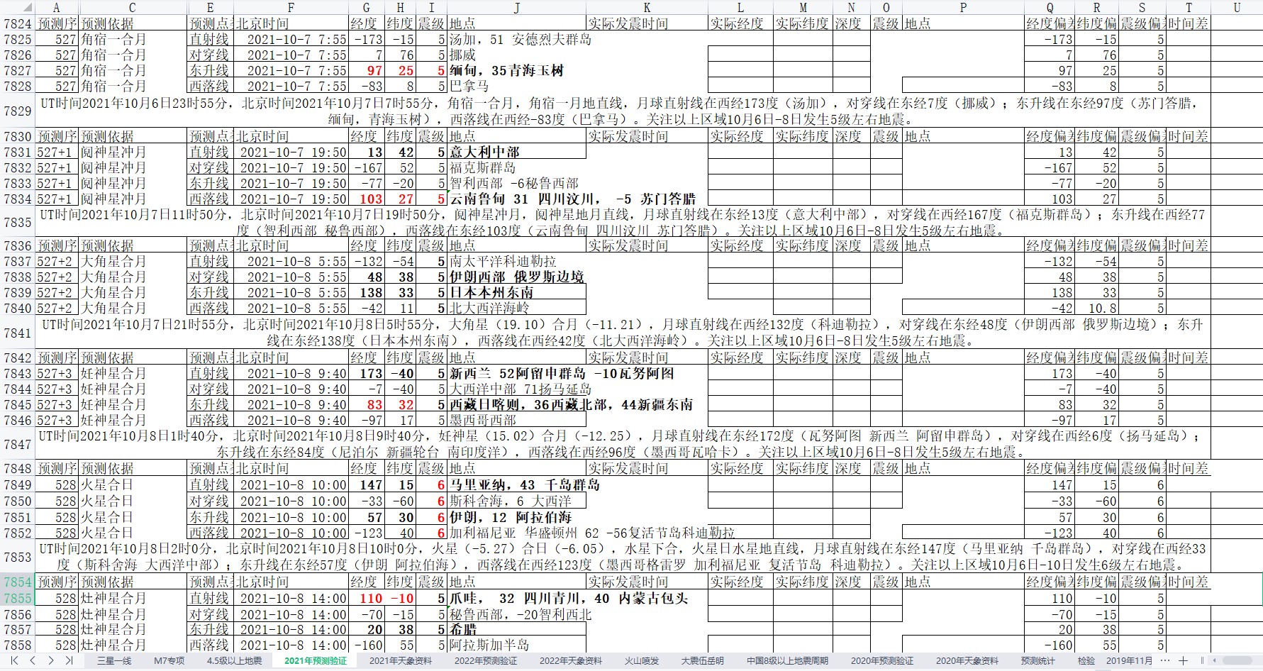
Task: Click red longitude value 103 cell
Action: point(367,199)
